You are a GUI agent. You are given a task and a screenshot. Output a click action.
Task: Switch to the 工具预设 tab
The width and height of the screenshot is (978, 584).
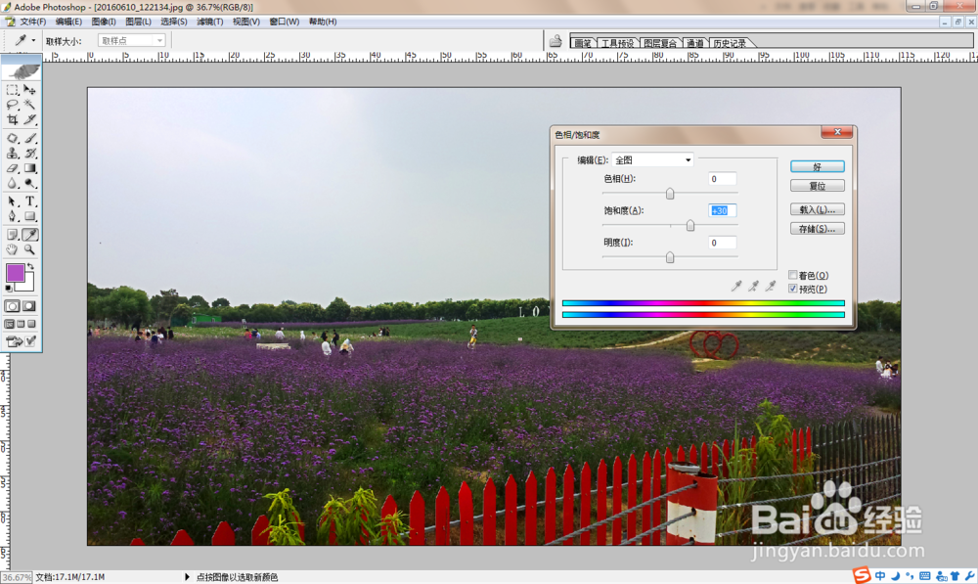[x=617, y=43]
